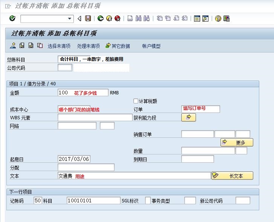Click 帐户模型 toolbar button
The image size is (274, 222).
click(151, 46)
